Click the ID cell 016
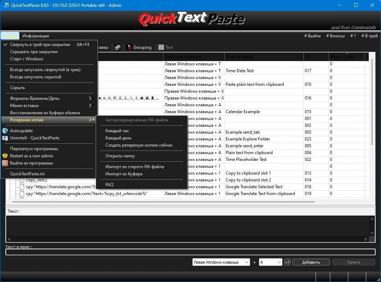 [316, 98]
